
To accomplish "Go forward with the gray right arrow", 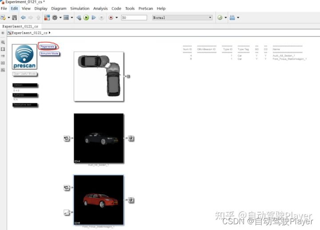I will click(x=31, y=18).
